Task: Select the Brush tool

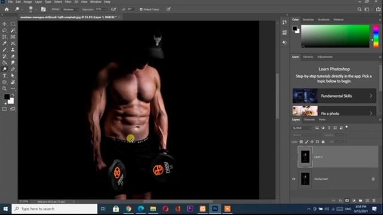Action: 4,50
